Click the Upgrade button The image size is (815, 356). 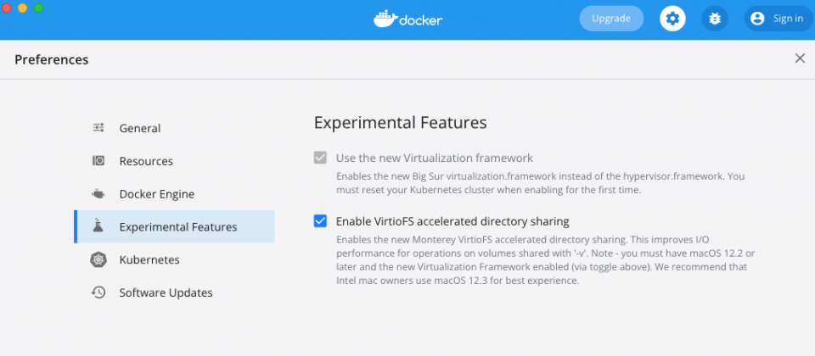pyautogui.click(x=611, y=19)
